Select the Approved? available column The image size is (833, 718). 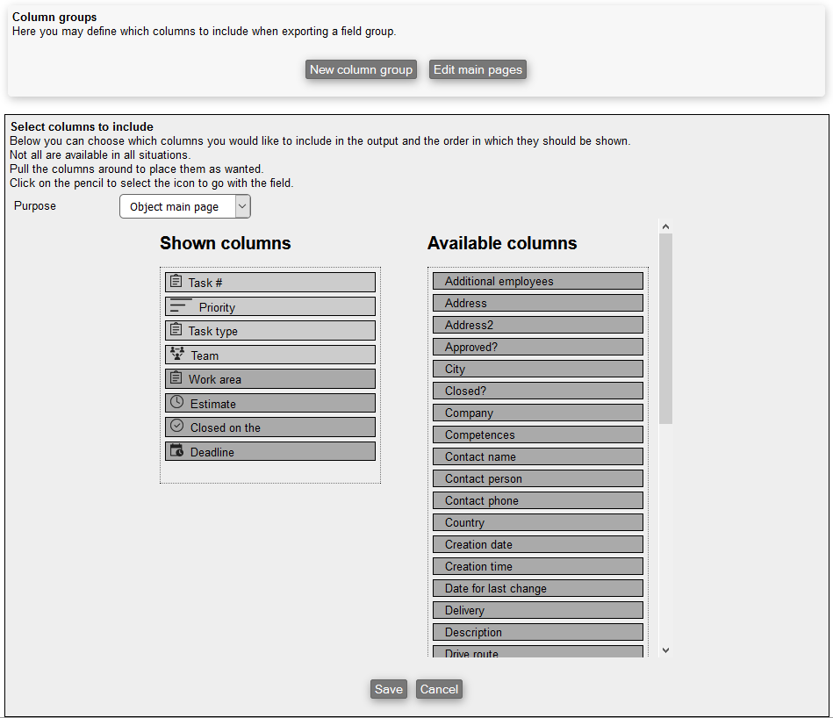pos(537,347)
